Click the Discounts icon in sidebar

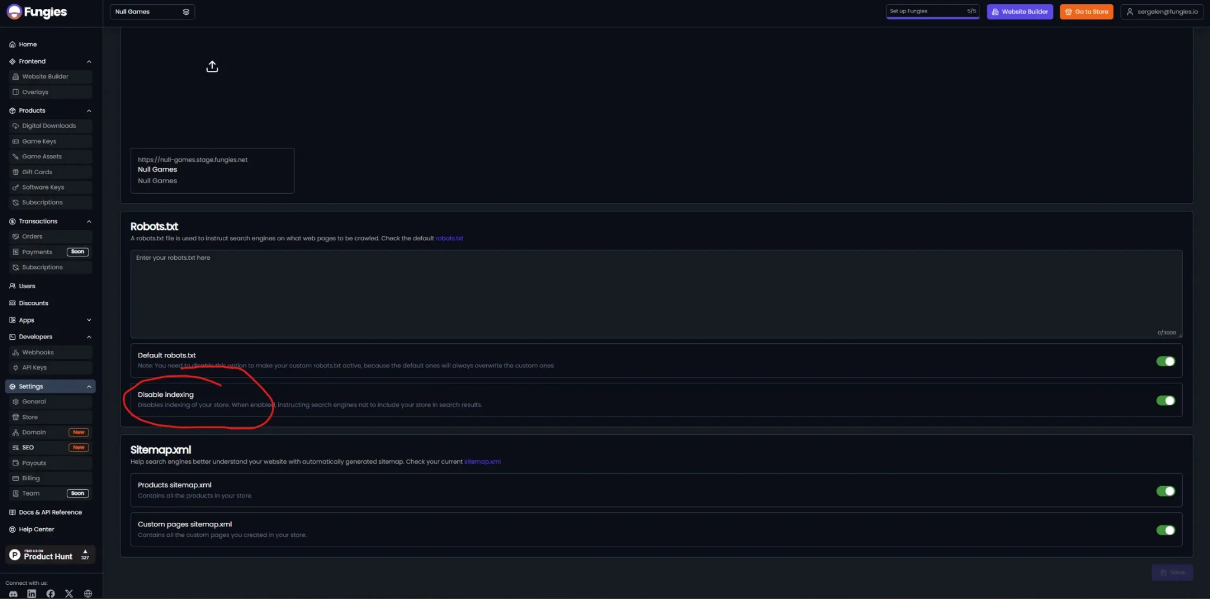coord(12,303)
